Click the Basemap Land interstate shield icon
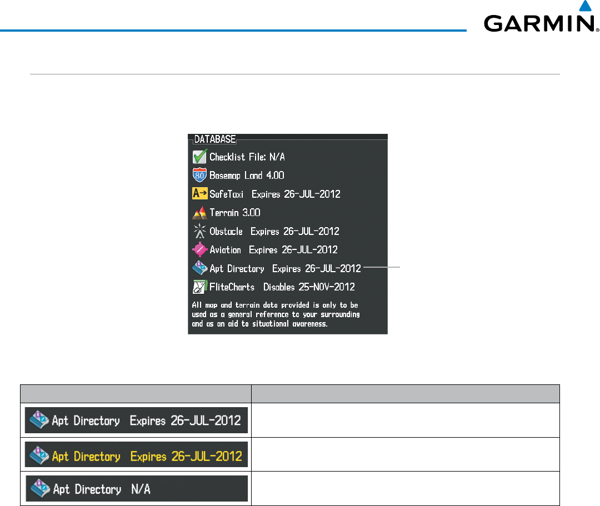Screen dimensions: 600x506 point(199,175)
